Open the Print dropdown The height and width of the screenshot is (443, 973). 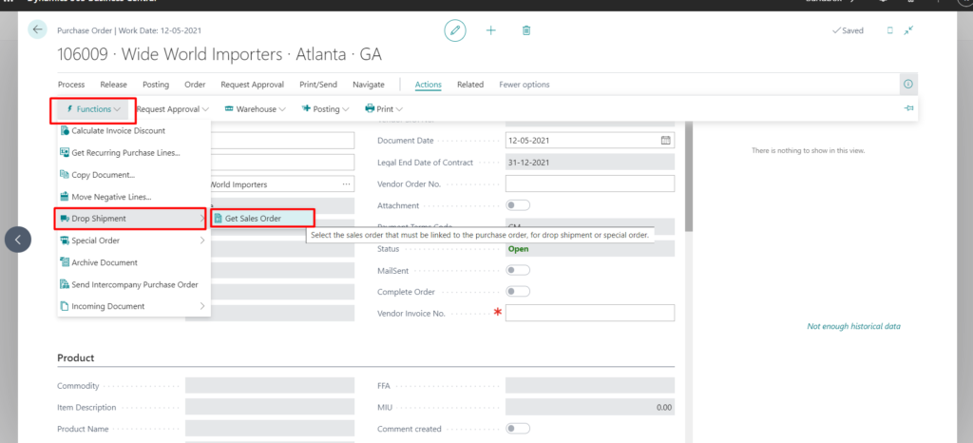[x=384, y=109]
